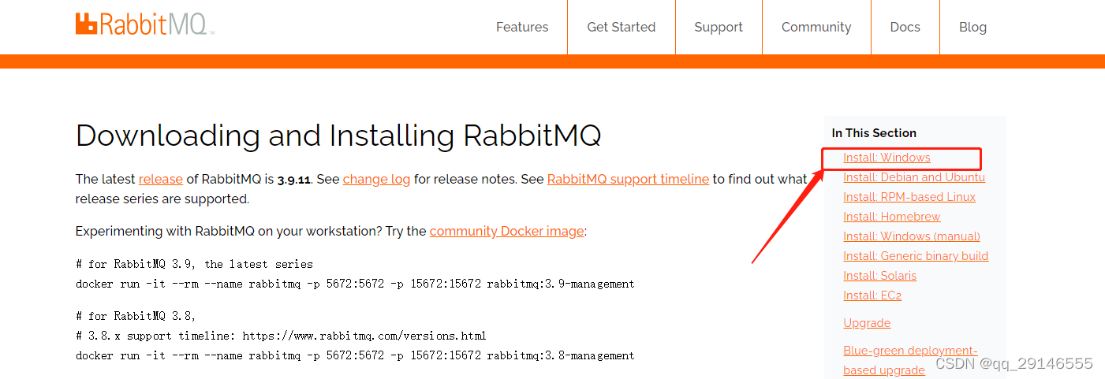The image size is (1105, 379).
Task: Open the Community menu item
Action: click(816, 27)
